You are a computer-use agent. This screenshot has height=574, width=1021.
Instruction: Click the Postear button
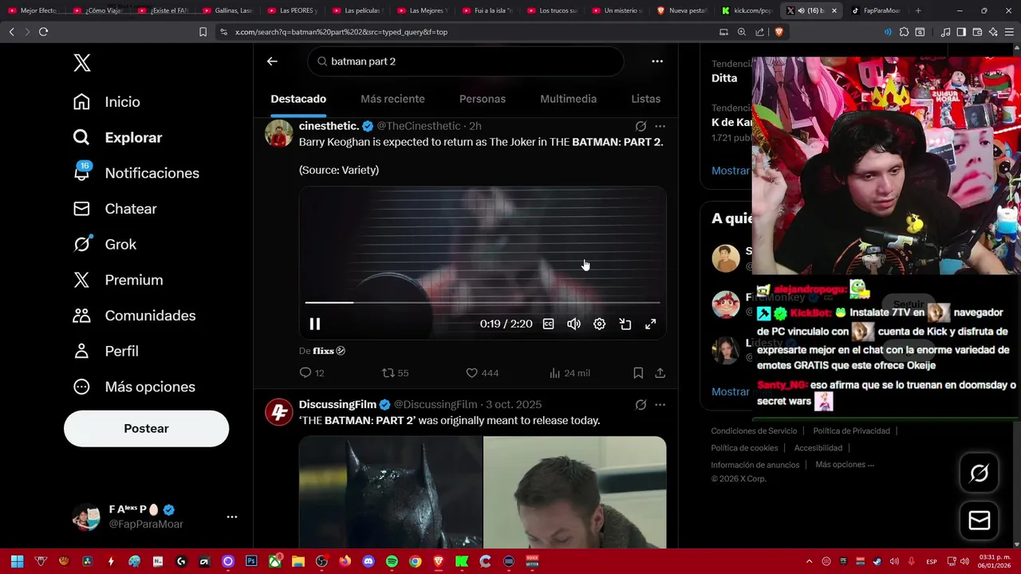[x=146, y=428]
